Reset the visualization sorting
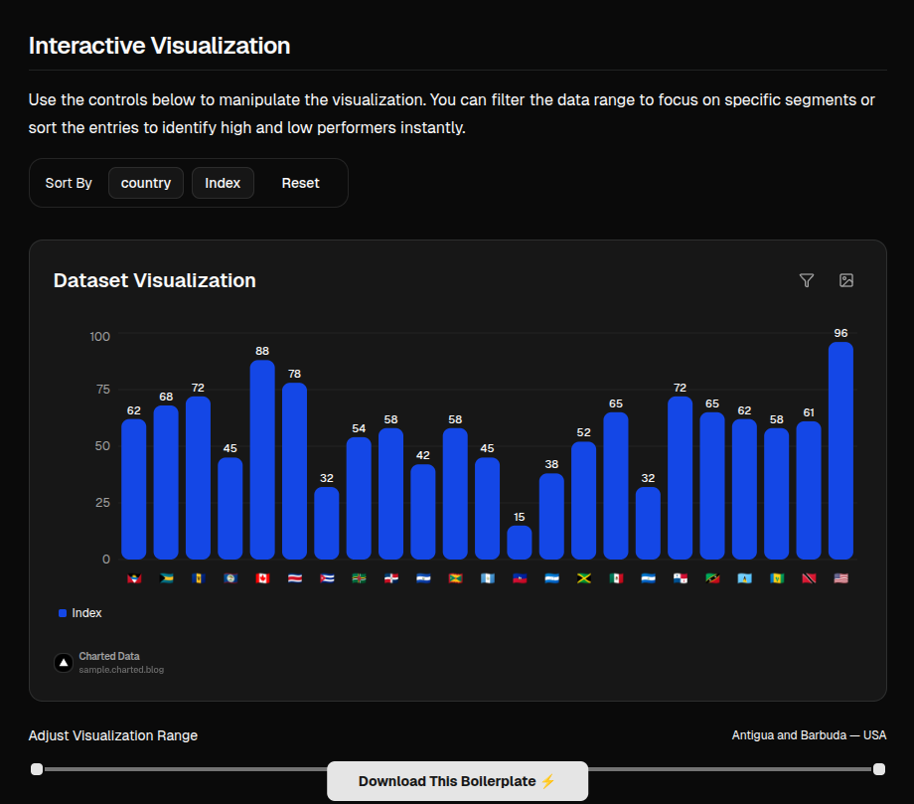Image resolution: width=914 pixels, height=804 pixels. pyautogui.click(x=300, y=183)
